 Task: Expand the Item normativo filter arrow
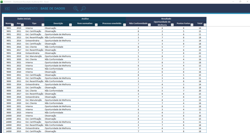96,24
